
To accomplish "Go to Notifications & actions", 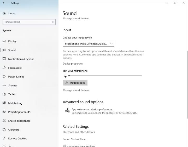I will pyautogui.click(x=21, y=59).
